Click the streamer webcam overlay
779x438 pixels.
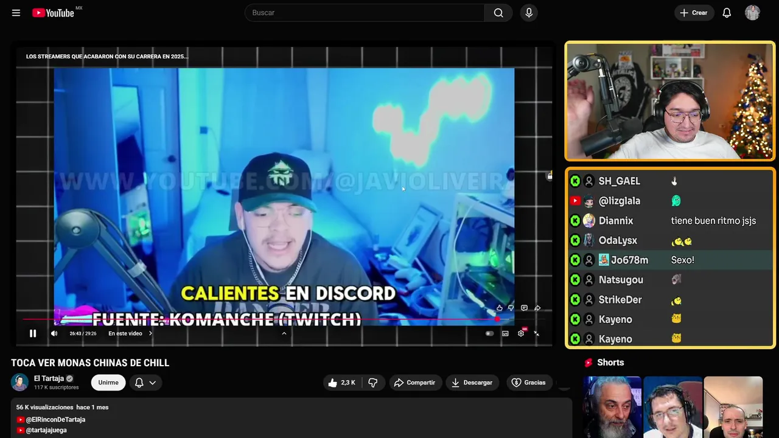[670, 101]
